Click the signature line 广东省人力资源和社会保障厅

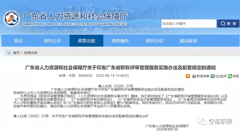tap(167, 126)
